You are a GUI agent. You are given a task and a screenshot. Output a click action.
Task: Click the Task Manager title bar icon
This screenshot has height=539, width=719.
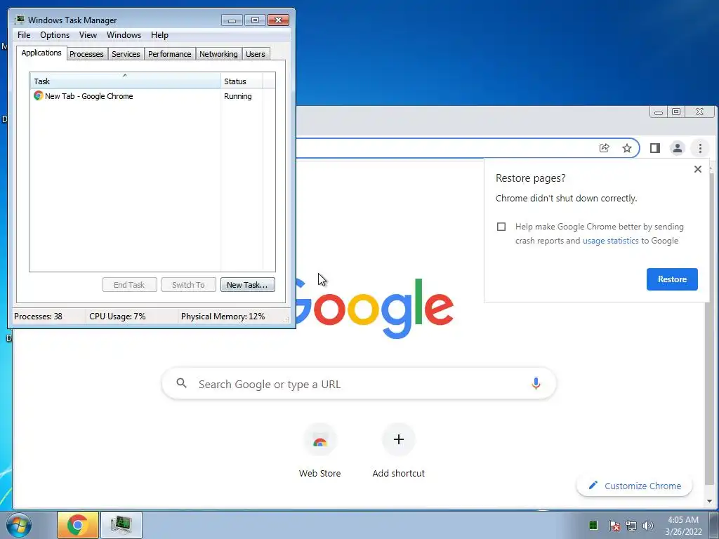click(x=20, y=20)
